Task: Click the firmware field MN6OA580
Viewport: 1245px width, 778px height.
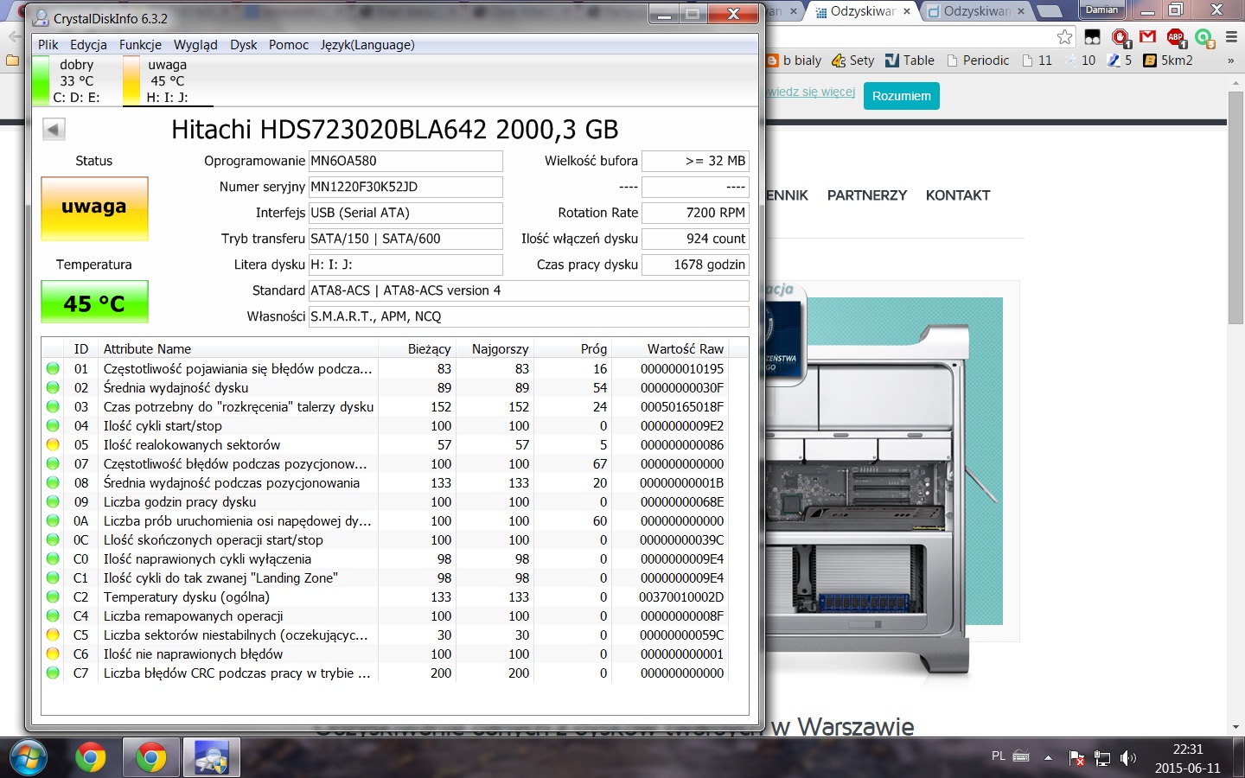Action: tap(405, 161)
